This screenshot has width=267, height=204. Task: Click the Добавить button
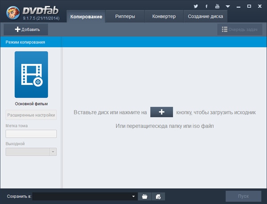pos(27,29)
